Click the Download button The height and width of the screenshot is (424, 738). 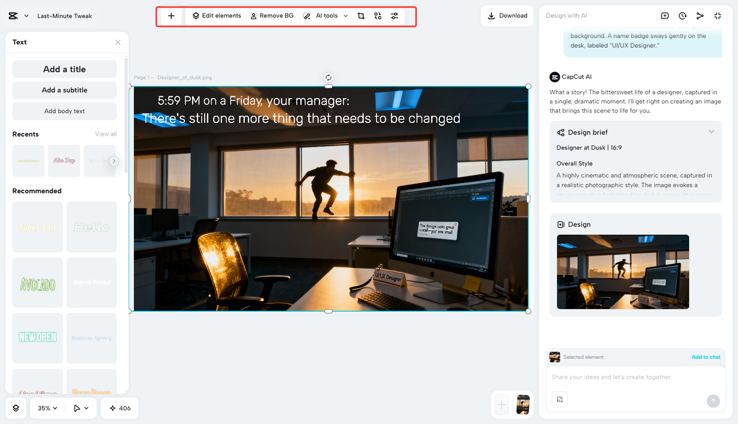(507, 16)
